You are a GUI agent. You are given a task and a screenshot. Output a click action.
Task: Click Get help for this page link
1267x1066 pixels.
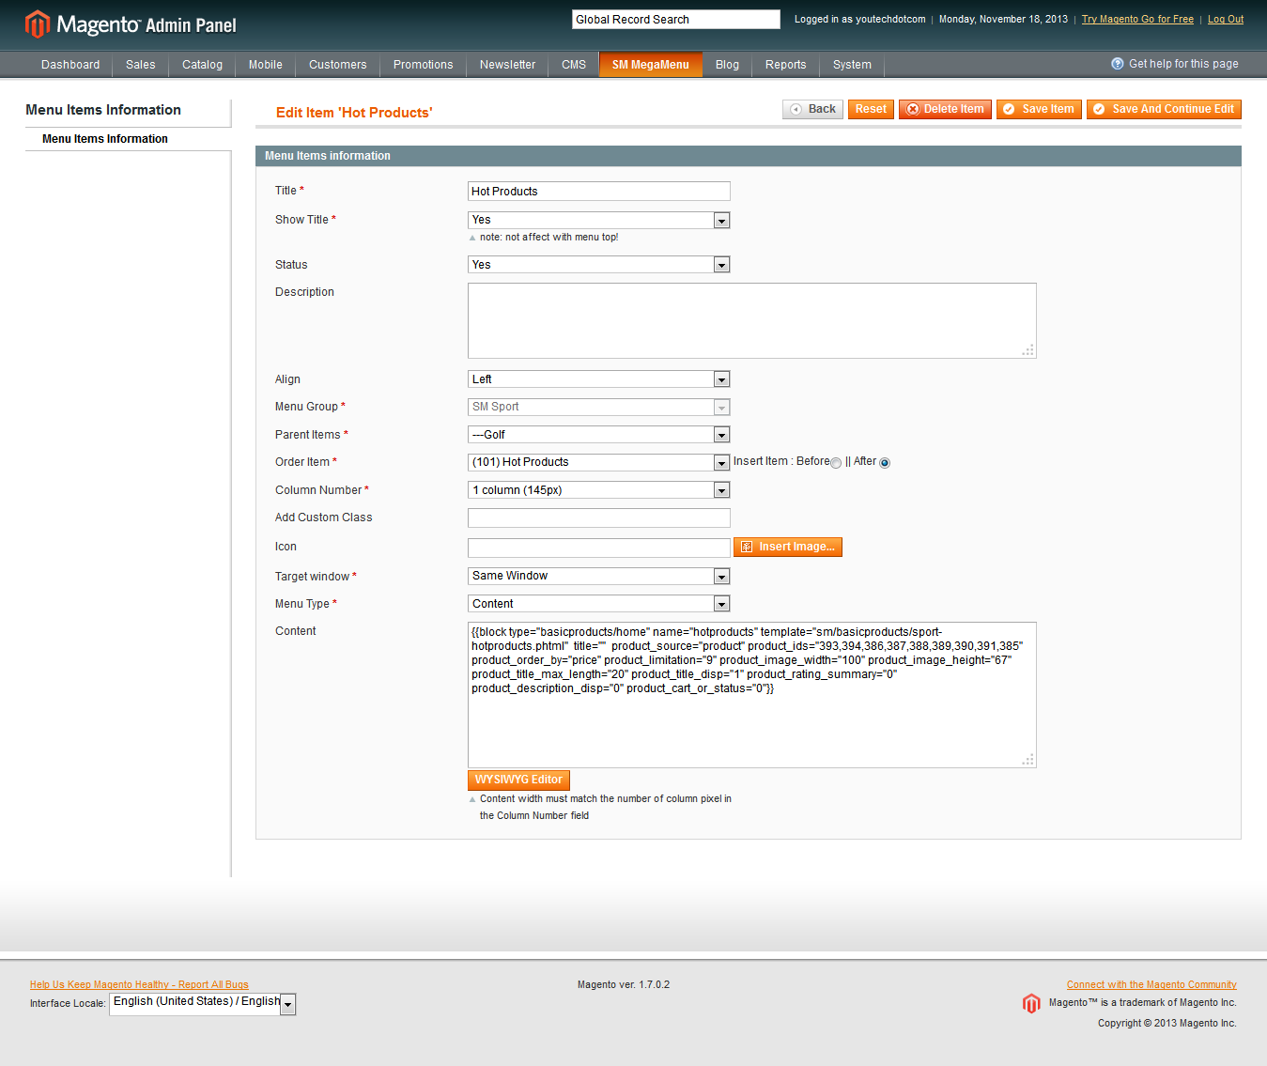[x=1183, y=64]
